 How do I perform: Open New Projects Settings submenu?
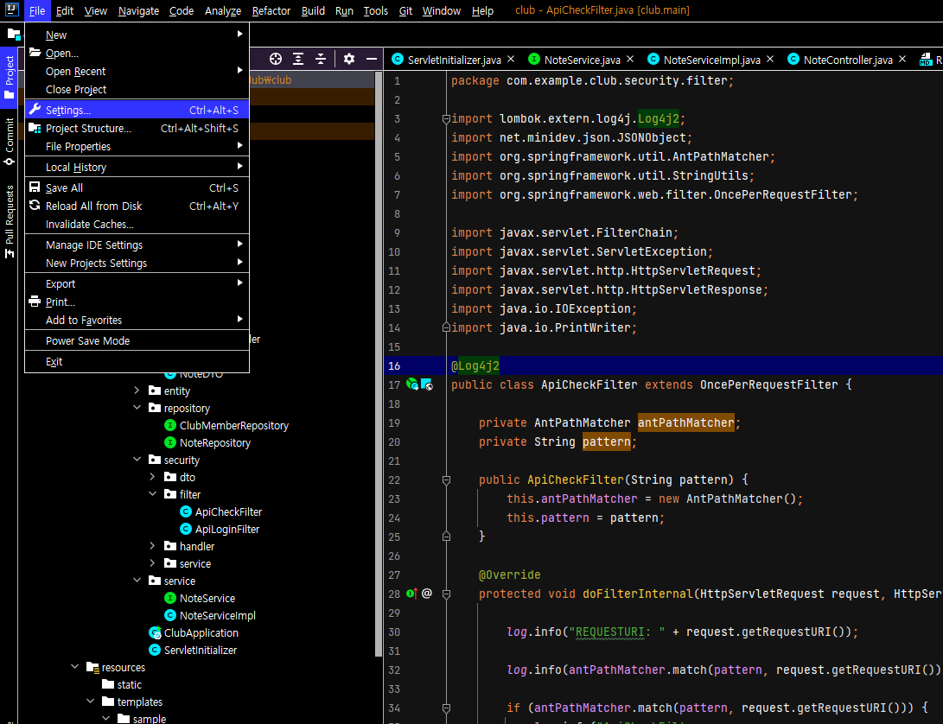[x=137, y=263]
